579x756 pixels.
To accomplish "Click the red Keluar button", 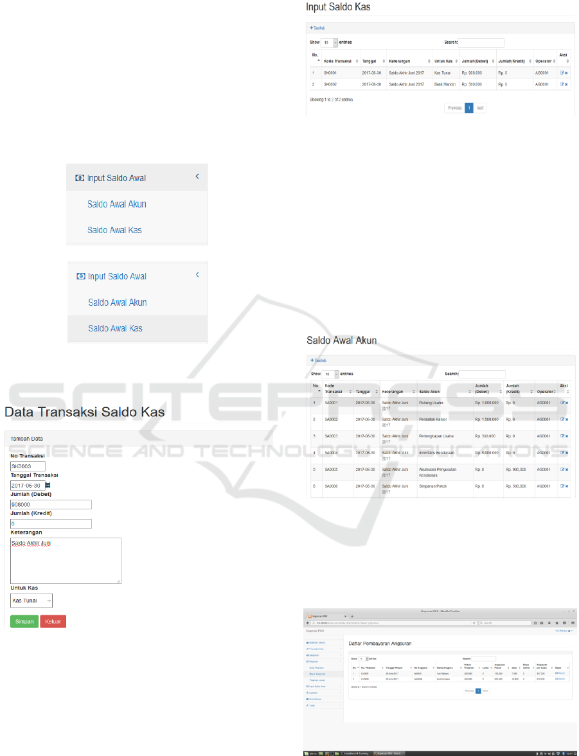I will pos(53,622).
